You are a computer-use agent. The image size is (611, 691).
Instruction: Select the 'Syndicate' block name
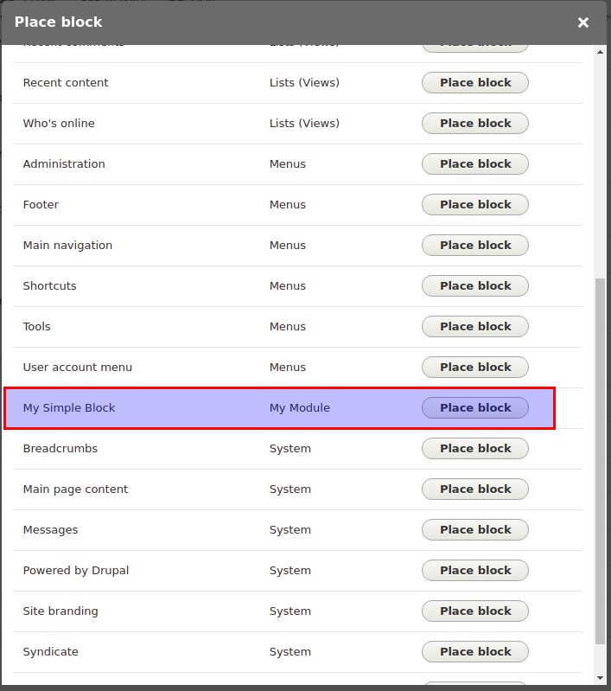tap(51, 652)
